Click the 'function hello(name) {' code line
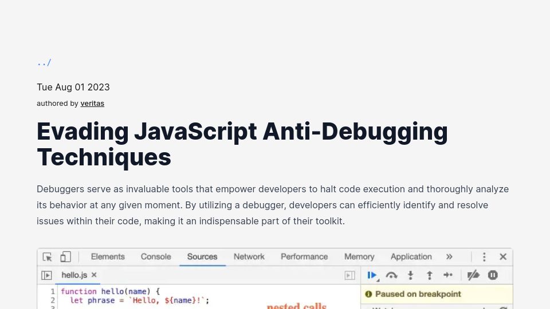Image resolution: width=550 pixels, height=309 pixels. pyautogui.click(x=110, y=291)
